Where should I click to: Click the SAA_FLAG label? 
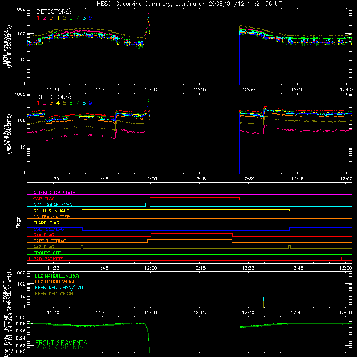[44, 235]
